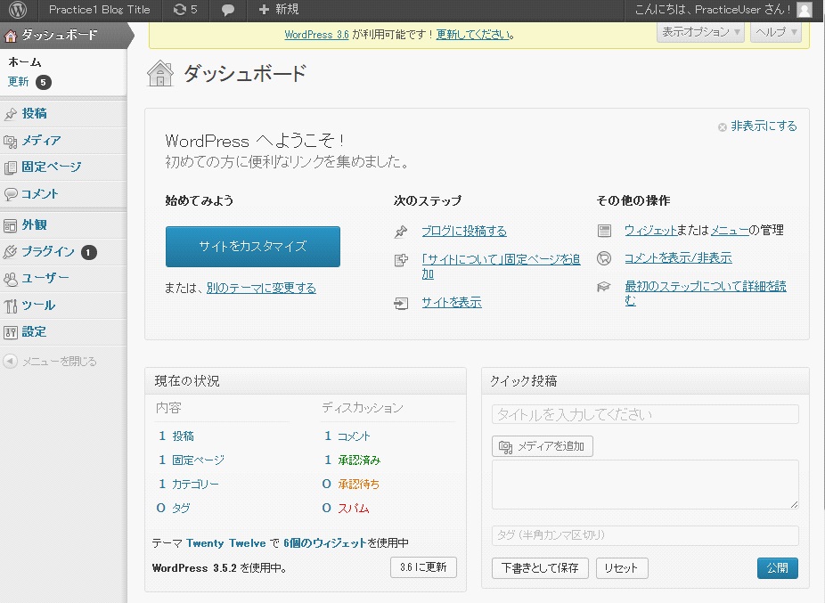Click comments icon beside コメントを表示/非表示

pyautogui.click(x=604, y=258)
